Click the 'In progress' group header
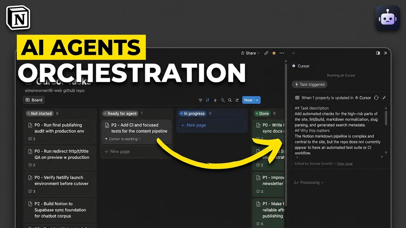This screenshot has width=406, height=228. (x=193, y=113)
